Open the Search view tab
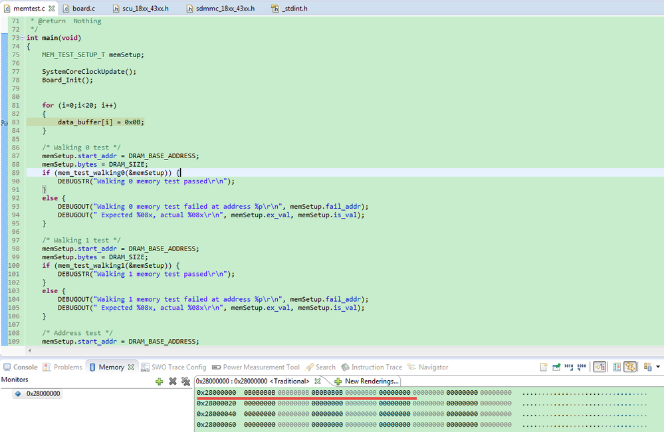 pos(320,367)
